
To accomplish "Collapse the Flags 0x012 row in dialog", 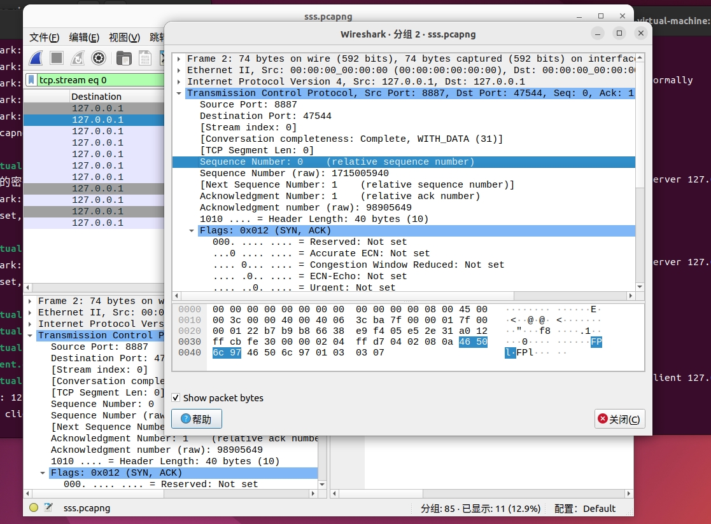I will point(192,231).
